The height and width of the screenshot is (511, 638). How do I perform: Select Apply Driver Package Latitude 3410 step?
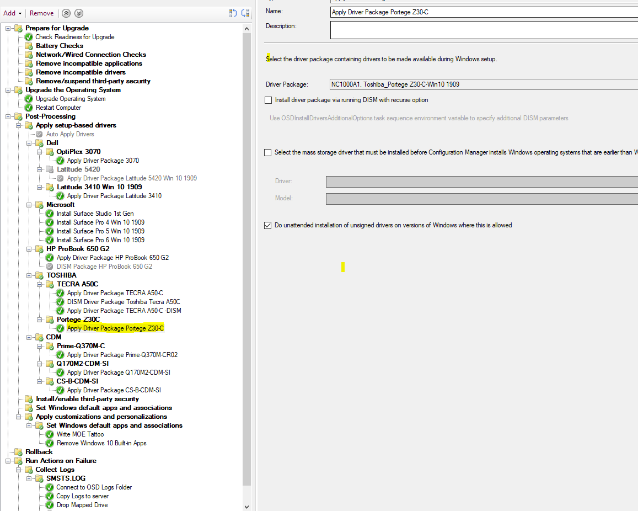[114, 196]
